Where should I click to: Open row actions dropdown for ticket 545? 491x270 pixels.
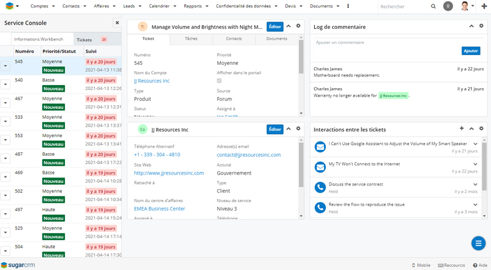[6, 66]
